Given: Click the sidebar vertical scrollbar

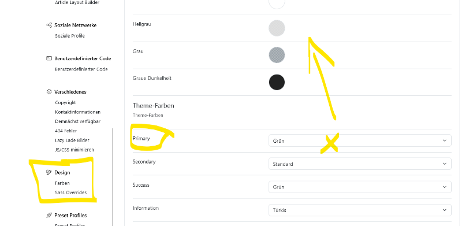Looking at the screenshot, I should pyautogui.click(x=113, y=177).
